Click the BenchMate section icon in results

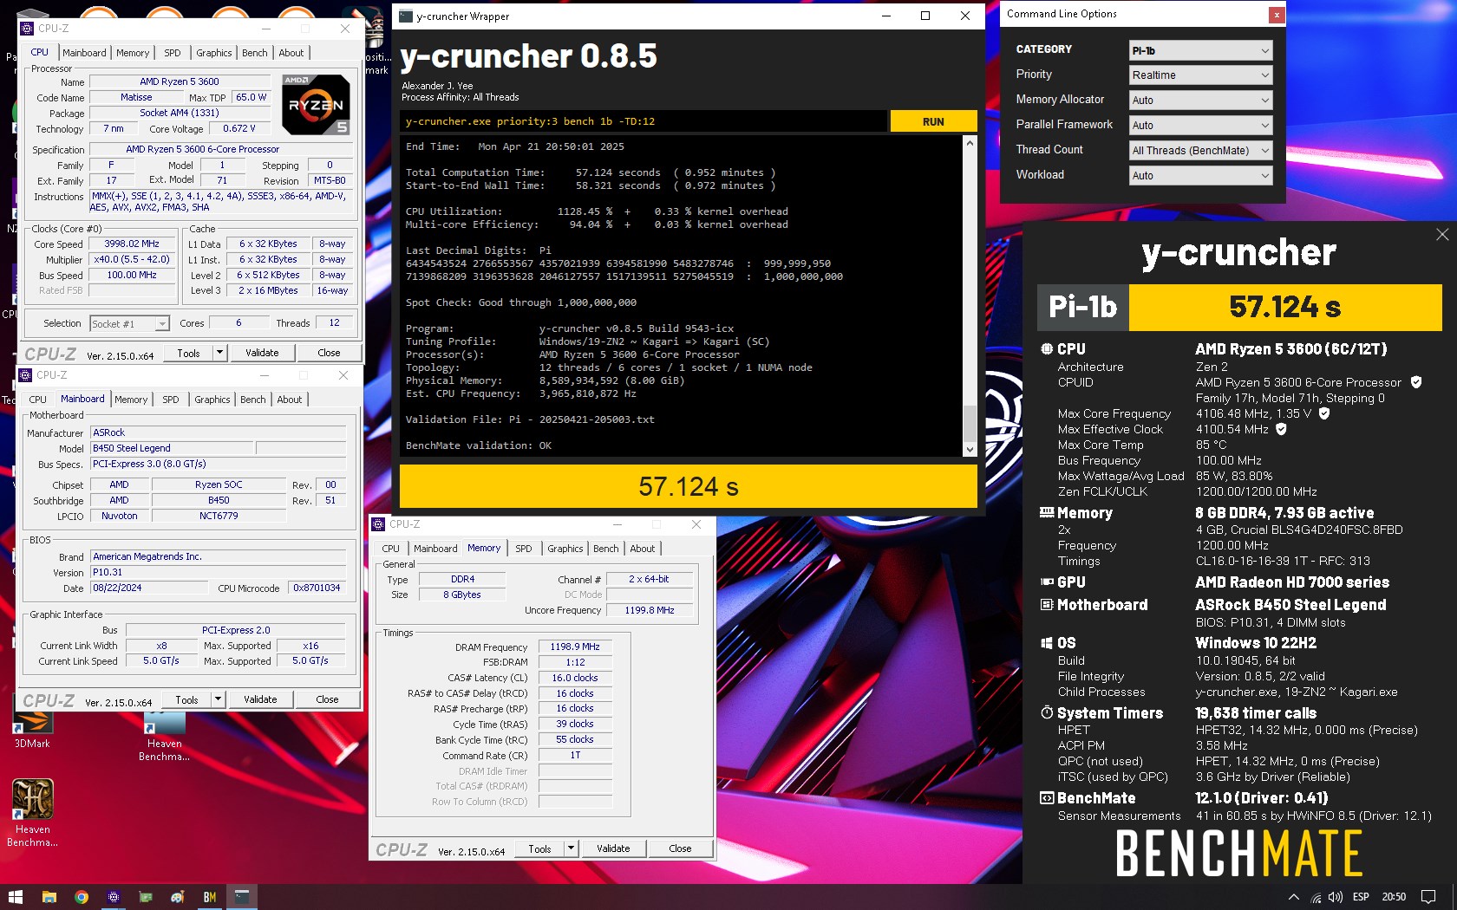(x=1047, y=798)
